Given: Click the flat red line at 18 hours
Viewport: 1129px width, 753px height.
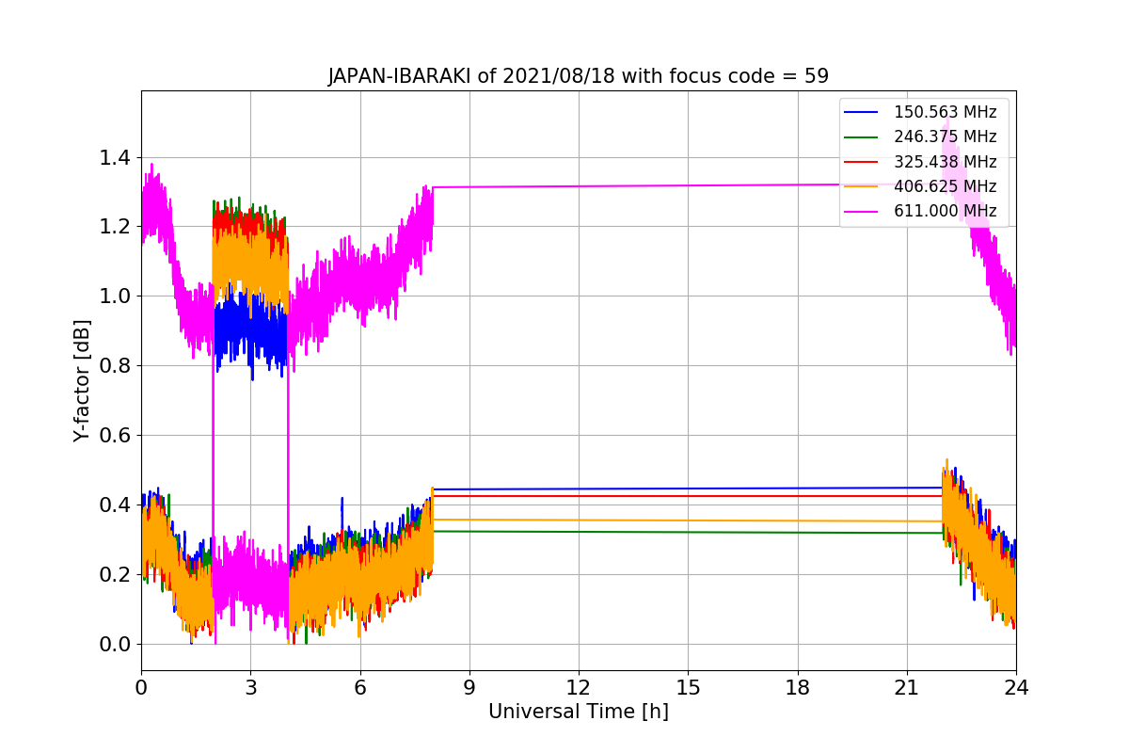Looking at the screenshot, I should coord(797,496).
